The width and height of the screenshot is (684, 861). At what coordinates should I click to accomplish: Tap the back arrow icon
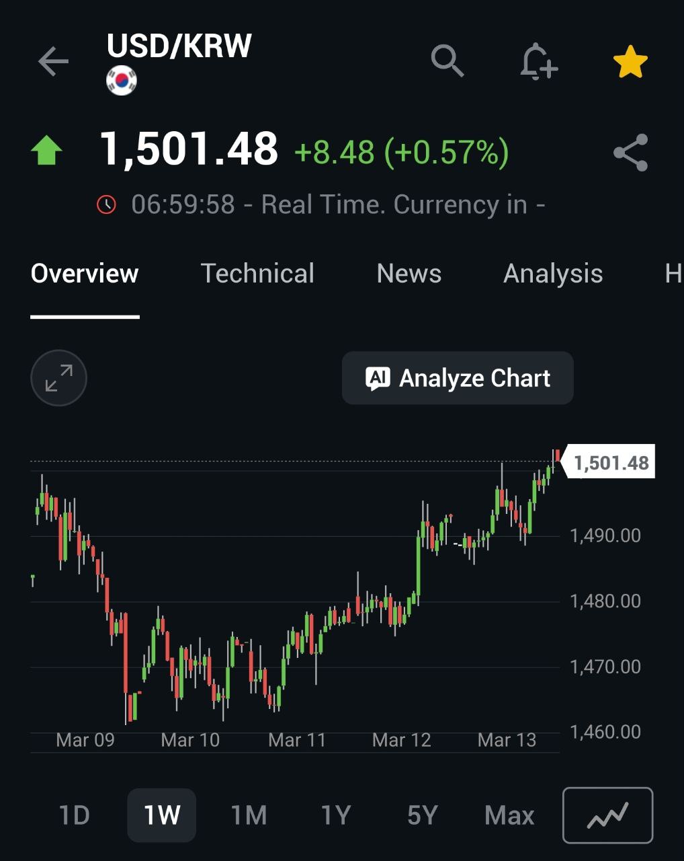coord(53,63)
